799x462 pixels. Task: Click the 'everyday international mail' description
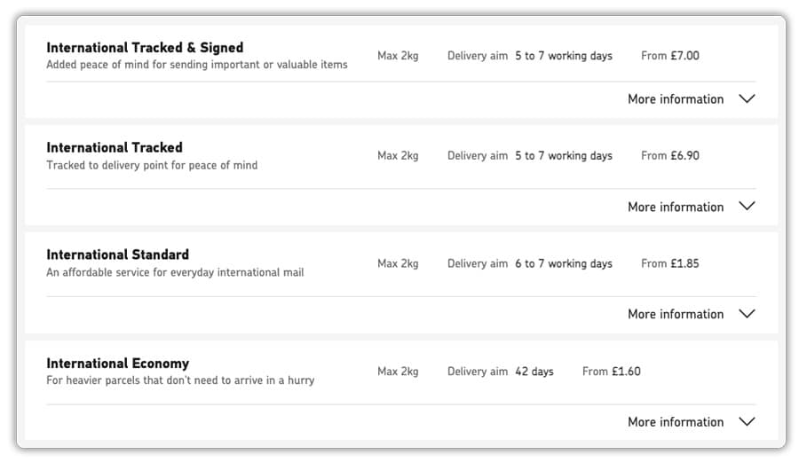(x=175, y=272)
